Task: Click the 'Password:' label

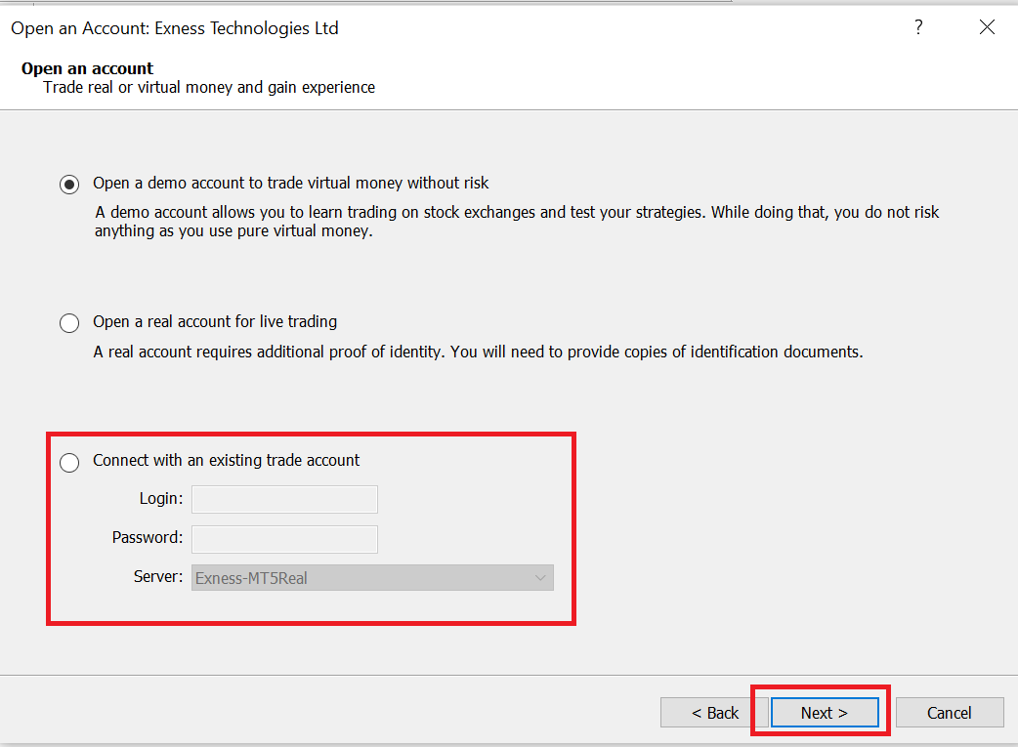Action: click(148, 537)
